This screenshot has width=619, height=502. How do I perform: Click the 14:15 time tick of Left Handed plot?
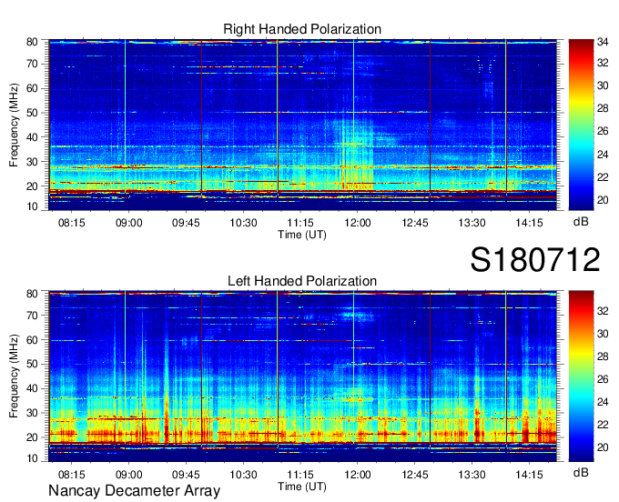coord(529,475)
